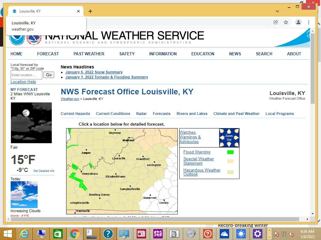Click the Fair night sky forecast thumbnail
Screen dimensions: 321x240
[x=31, y=122]
